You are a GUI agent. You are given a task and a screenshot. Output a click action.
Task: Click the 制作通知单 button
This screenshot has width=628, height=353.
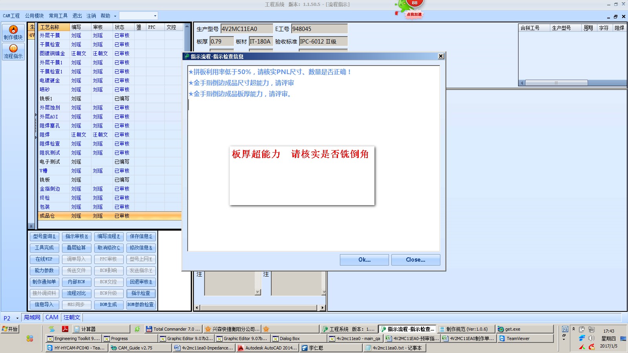point(44,282)
